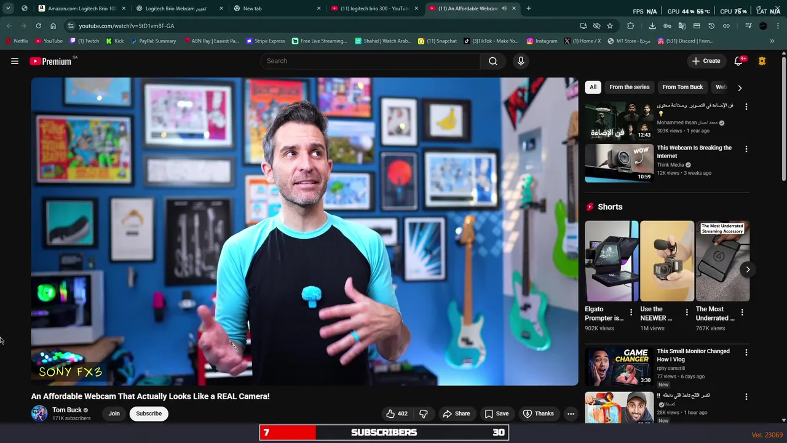Open the browser home page

tap(53, 26)
